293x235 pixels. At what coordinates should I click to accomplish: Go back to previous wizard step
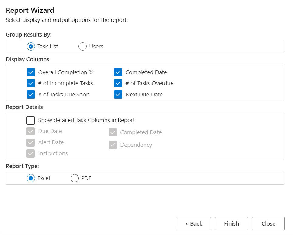tap(193, 224)
